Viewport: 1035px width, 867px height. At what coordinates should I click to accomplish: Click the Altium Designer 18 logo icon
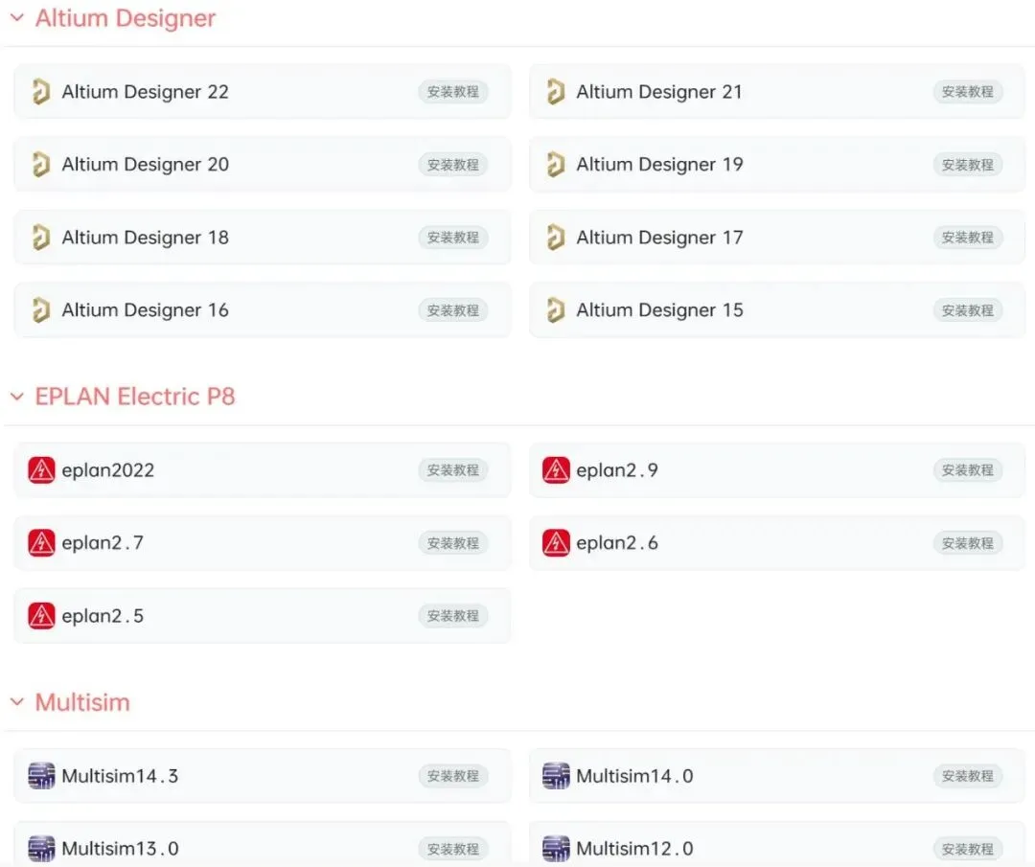41,238
